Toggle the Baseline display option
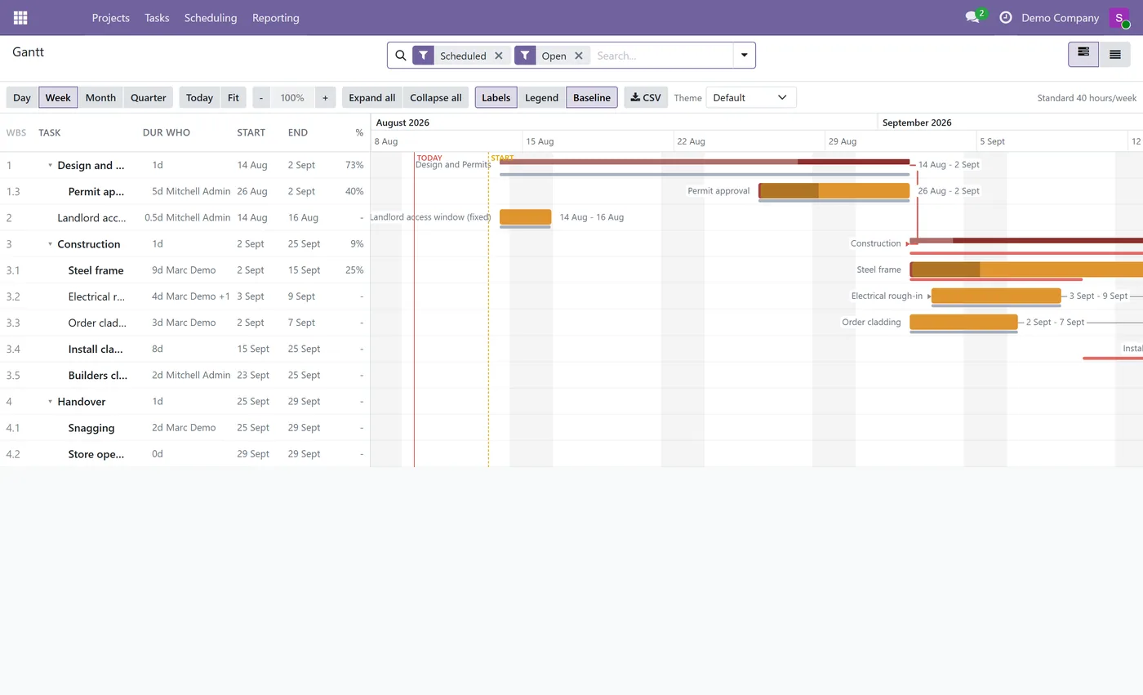 [x=592, y=97]
